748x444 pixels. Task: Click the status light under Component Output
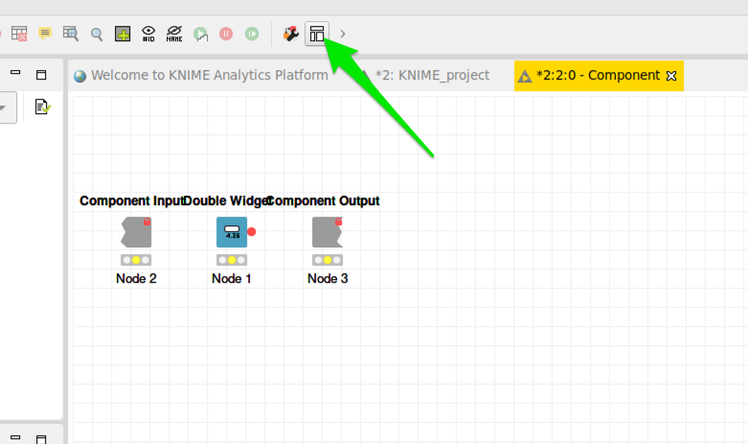(x=328, y=260)
